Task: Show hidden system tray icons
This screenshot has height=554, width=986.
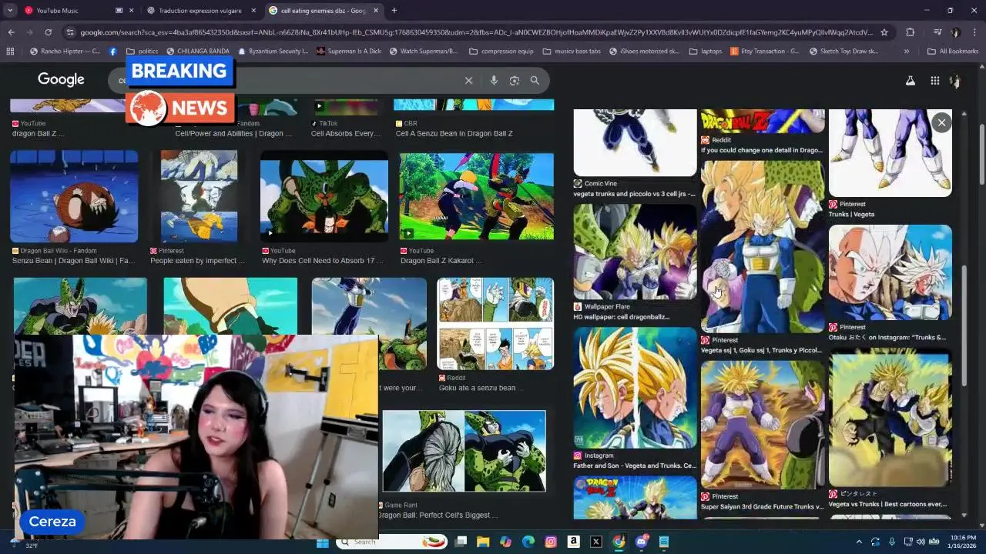Action: pos(859,542)
